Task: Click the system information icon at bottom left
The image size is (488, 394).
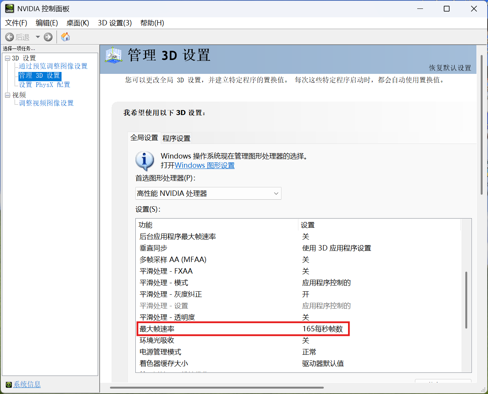Action: click(8, 384)
